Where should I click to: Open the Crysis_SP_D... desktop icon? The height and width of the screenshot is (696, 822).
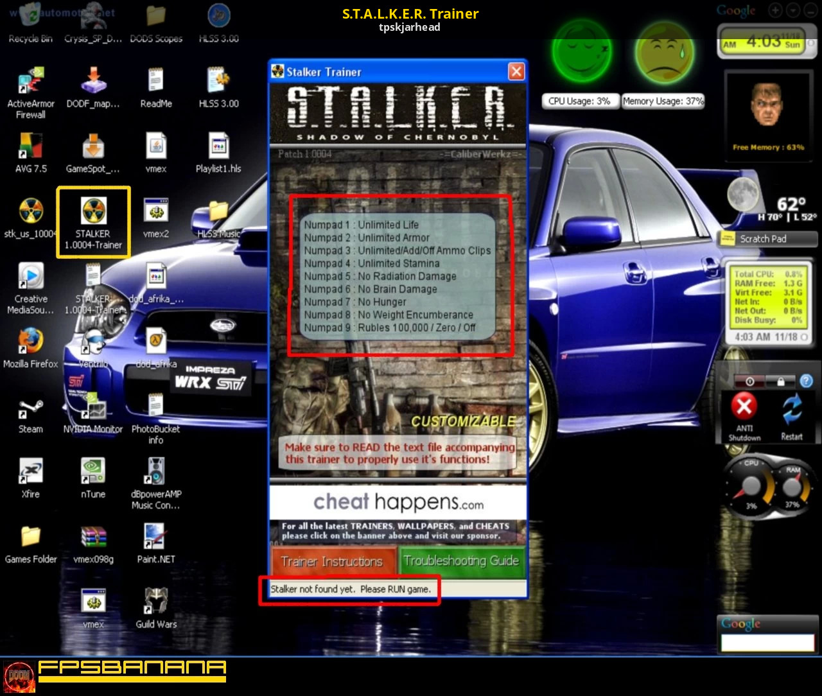(92, 23)
